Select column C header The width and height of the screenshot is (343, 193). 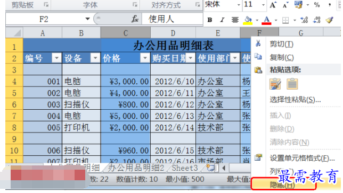pyautogui.click(x=126, y=33)
